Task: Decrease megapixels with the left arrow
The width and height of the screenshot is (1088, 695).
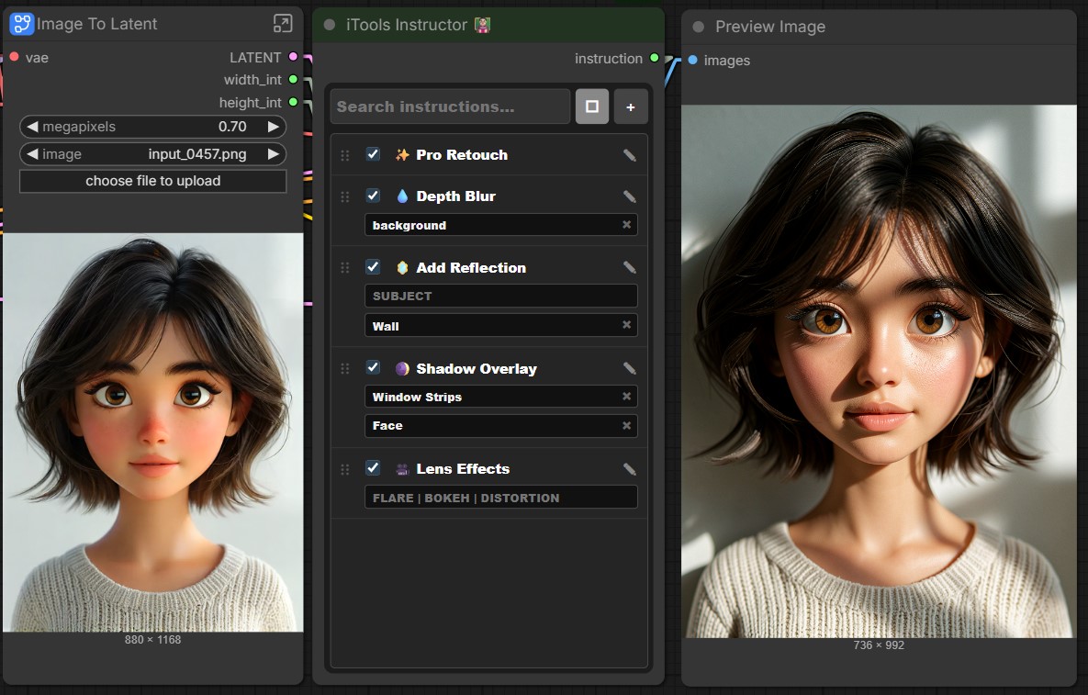Action: click(32, 126)
